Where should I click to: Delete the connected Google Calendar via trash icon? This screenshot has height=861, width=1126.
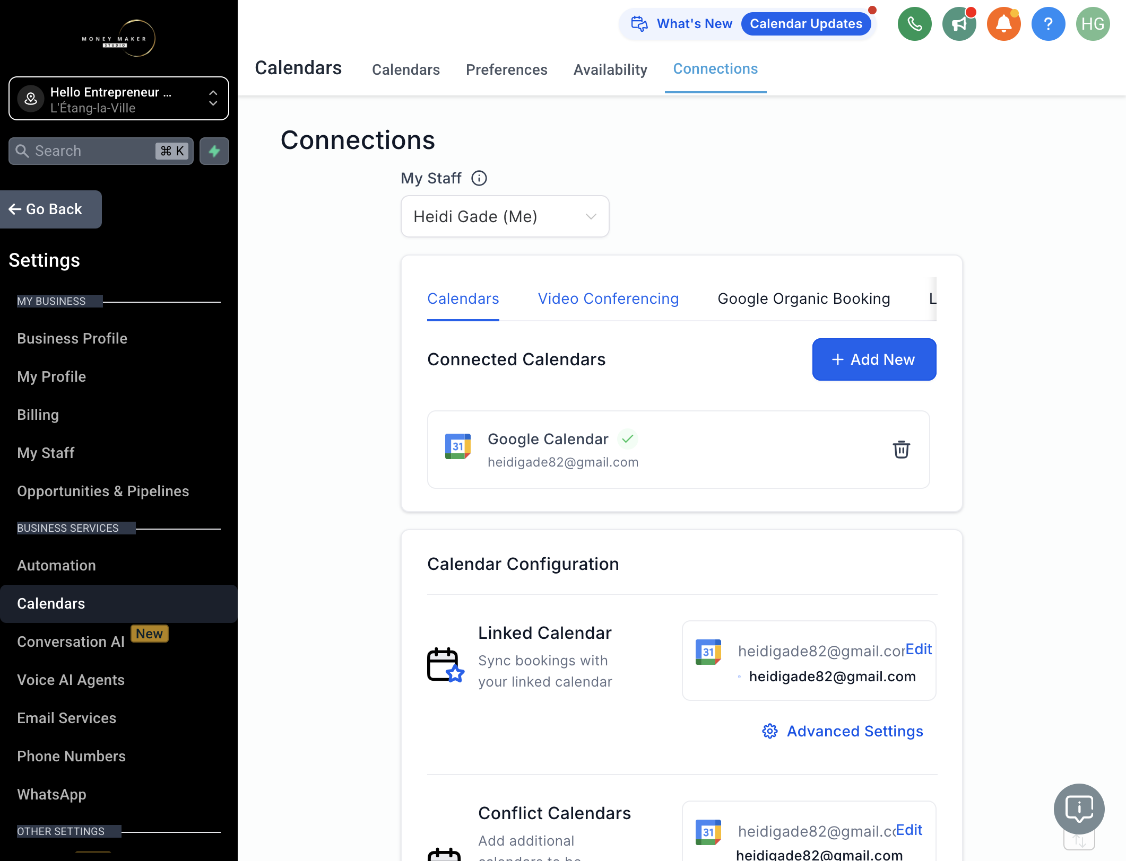tap(901, 450)
